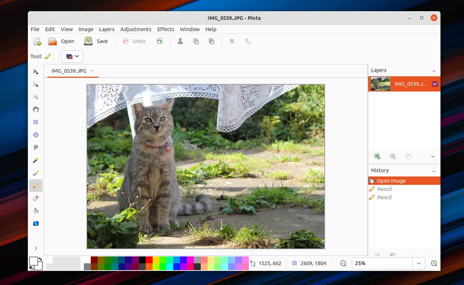This screenshot has width=464, height=285.
Task: Select the Ellipse Select tool
Action: (x=36, y=135)
